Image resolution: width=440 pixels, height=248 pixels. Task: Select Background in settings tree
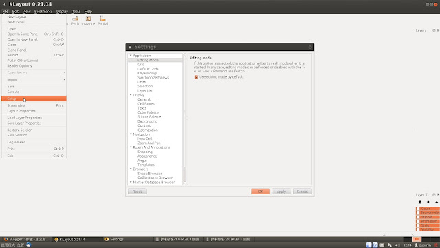click(x=147, y=121)
